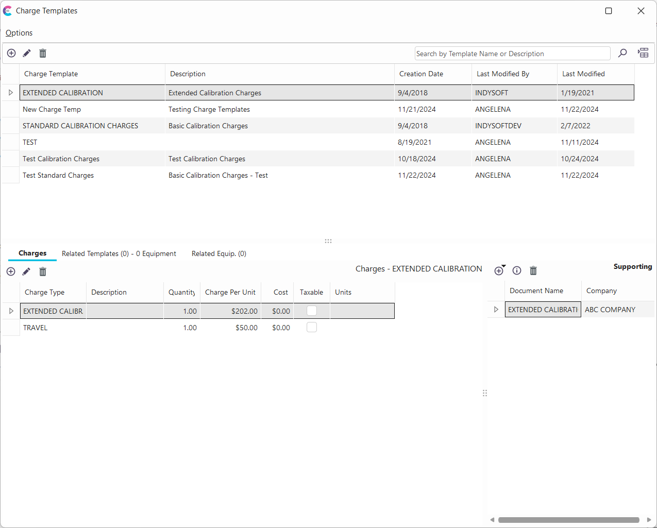The image size is (657, 528).
Task: View supporting document info
Action: pos(517,270)
